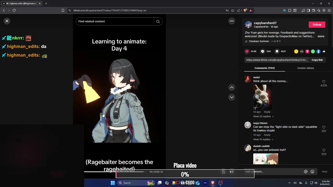Expand View 25 replies
333x187 pixels.
[x=263, y=116]
